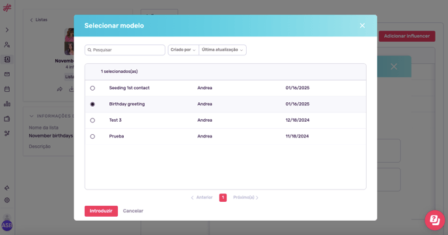
Task: Open the mail icon in the sidebar
Action: click(7, 74)
